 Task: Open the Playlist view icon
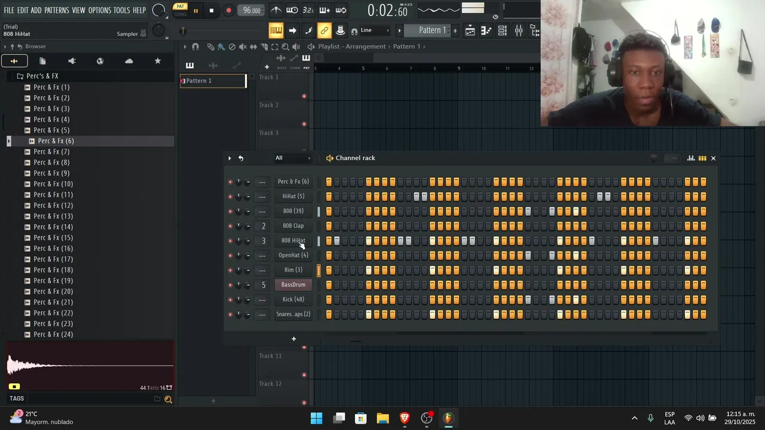[x=470, y=31]
